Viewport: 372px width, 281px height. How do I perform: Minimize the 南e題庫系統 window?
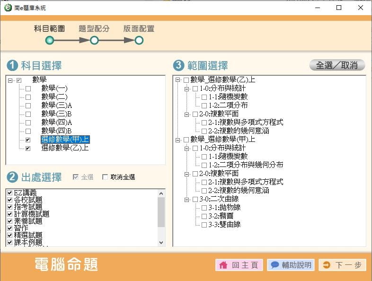point(318,8)
